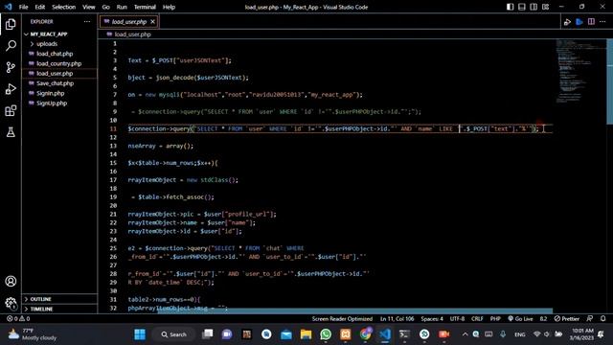Select load_user.php in Explorer tree
This screenshot has height=345, width=613.
tap(59, 74)
